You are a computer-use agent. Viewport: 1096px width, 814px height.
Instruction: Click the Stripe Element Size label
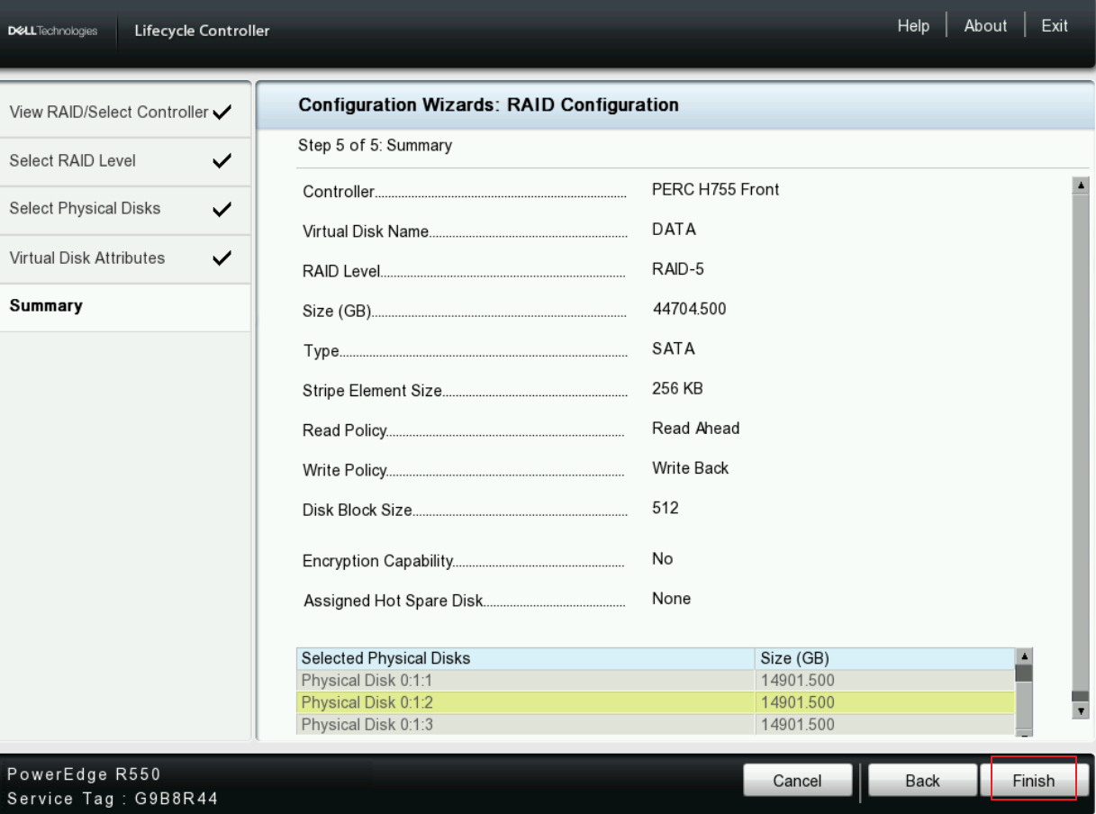[x=372, y=390]
